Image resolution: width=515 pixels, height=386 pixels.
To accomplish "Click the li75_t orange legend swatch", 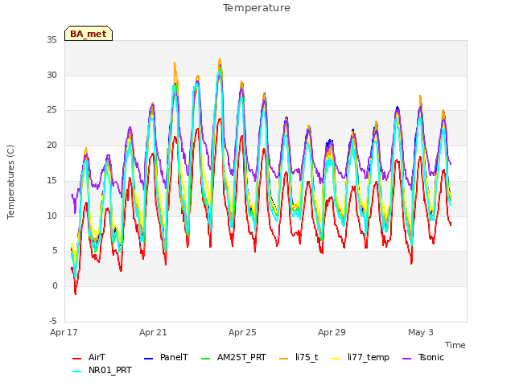I will click(x=283, y=359).
